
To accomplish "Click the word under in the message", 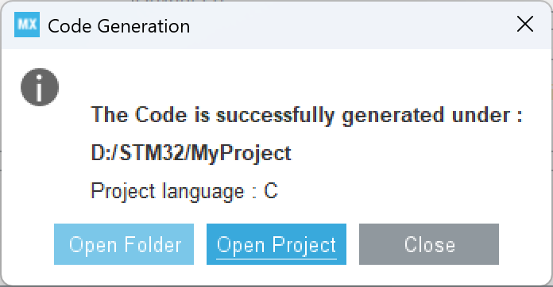I will [481, 115].
